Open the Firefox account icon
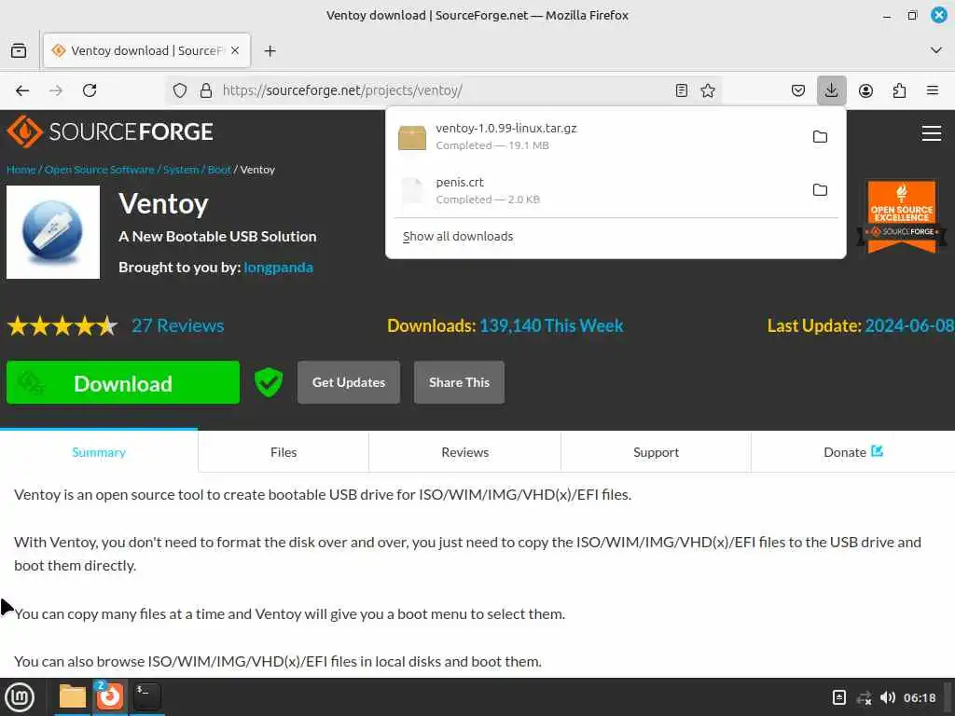The width and height of the screenshot is (955, 716). pyautogui.click(x=865, y=90)
